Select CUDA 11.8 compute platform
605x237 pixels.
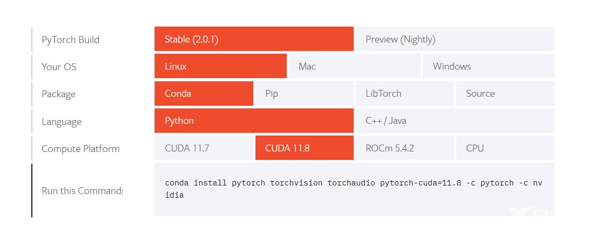click(x=304, y=148)
